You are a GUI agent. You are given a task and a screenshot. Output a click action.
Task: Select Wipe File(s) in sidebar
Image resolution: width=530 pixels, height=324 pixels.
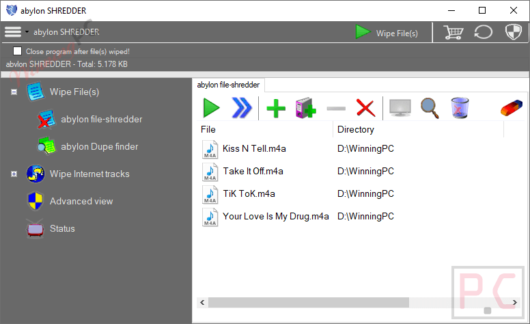74,92
